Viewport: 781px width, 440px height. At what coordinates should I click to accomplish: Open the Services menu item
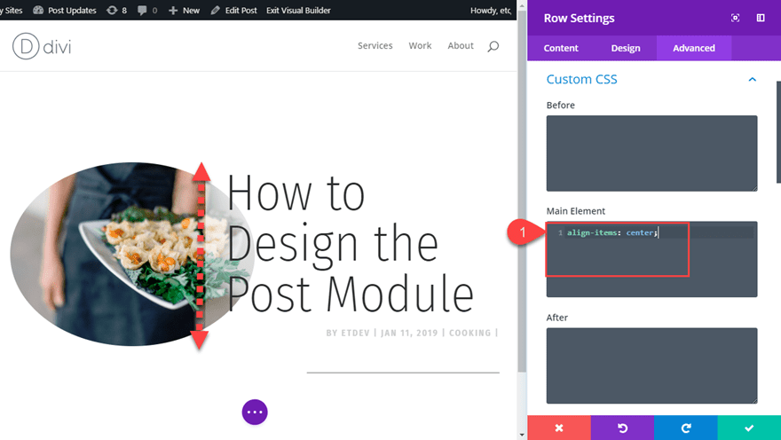pos(375,46)
